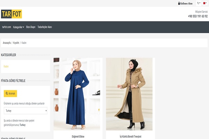
Task: Click Kadın in the breadcrumb
Action: click(x=24, y=43)
